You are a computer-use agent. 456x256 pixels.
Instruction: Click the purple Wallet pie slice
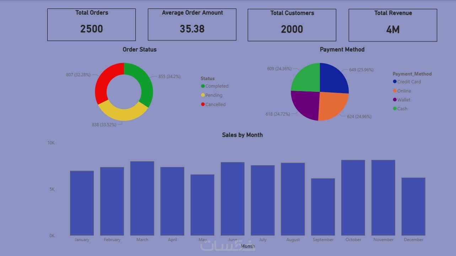coord(306,105)
